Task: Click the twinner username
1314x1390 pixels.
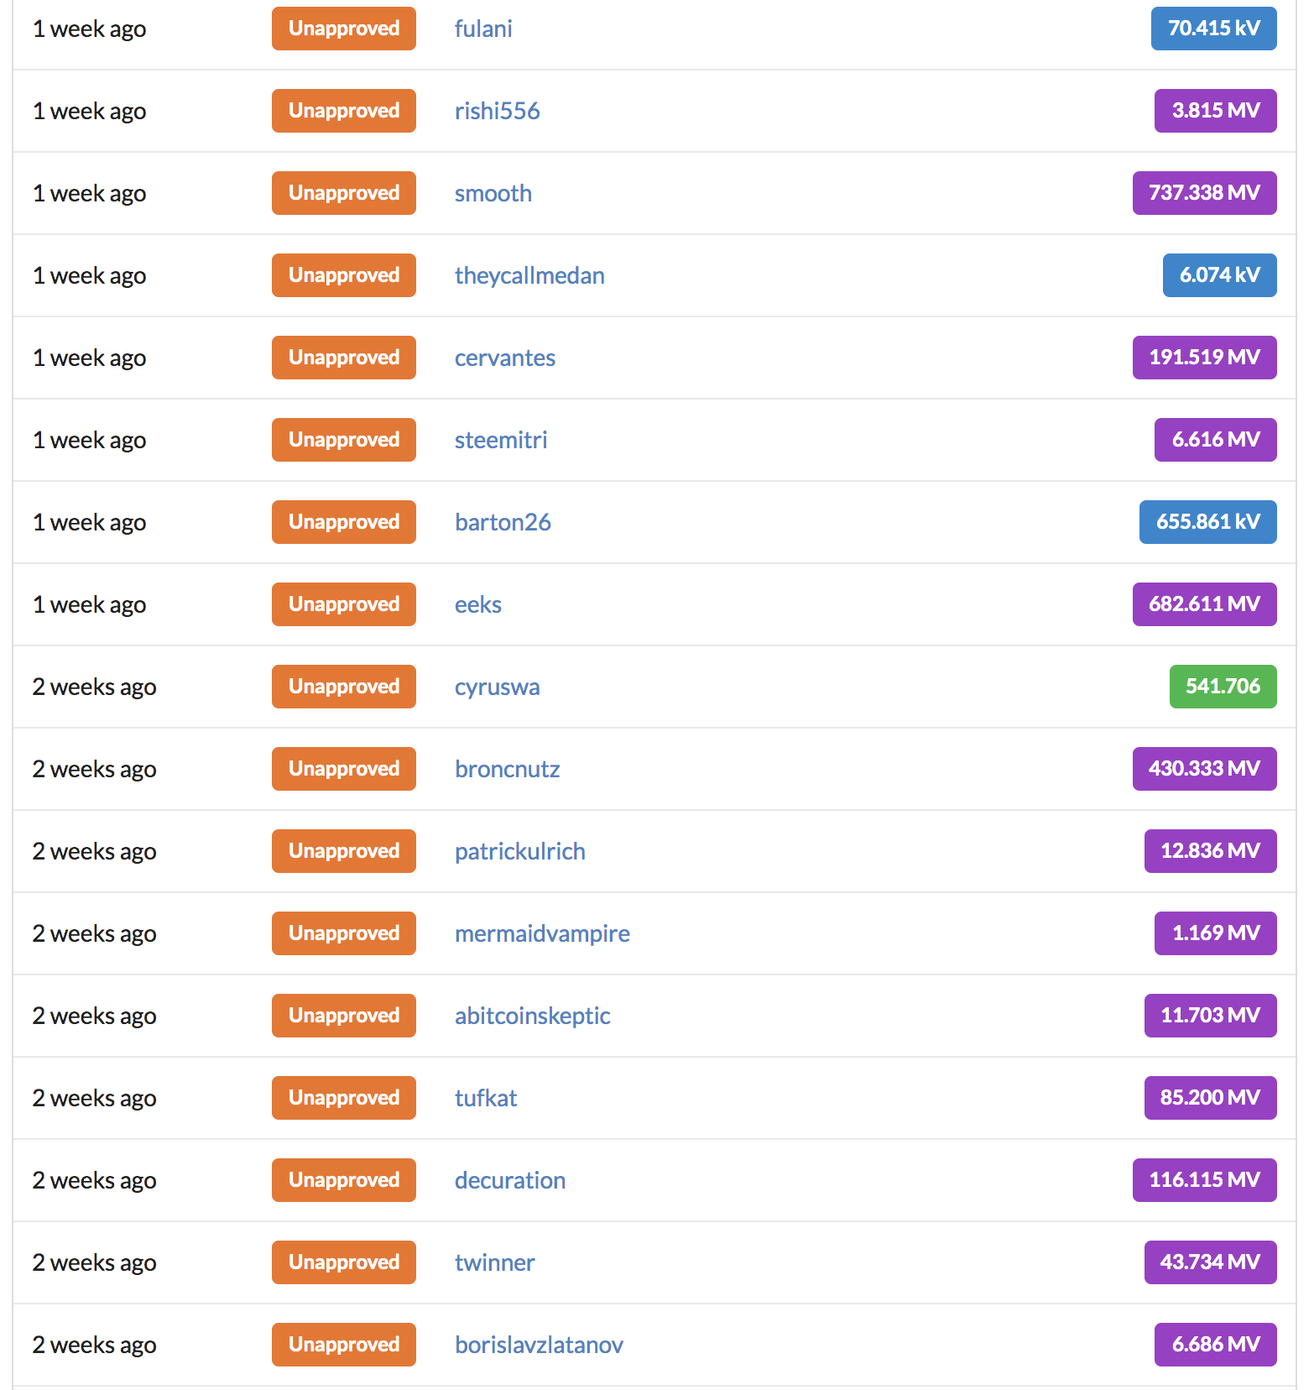Action: 495,1262
